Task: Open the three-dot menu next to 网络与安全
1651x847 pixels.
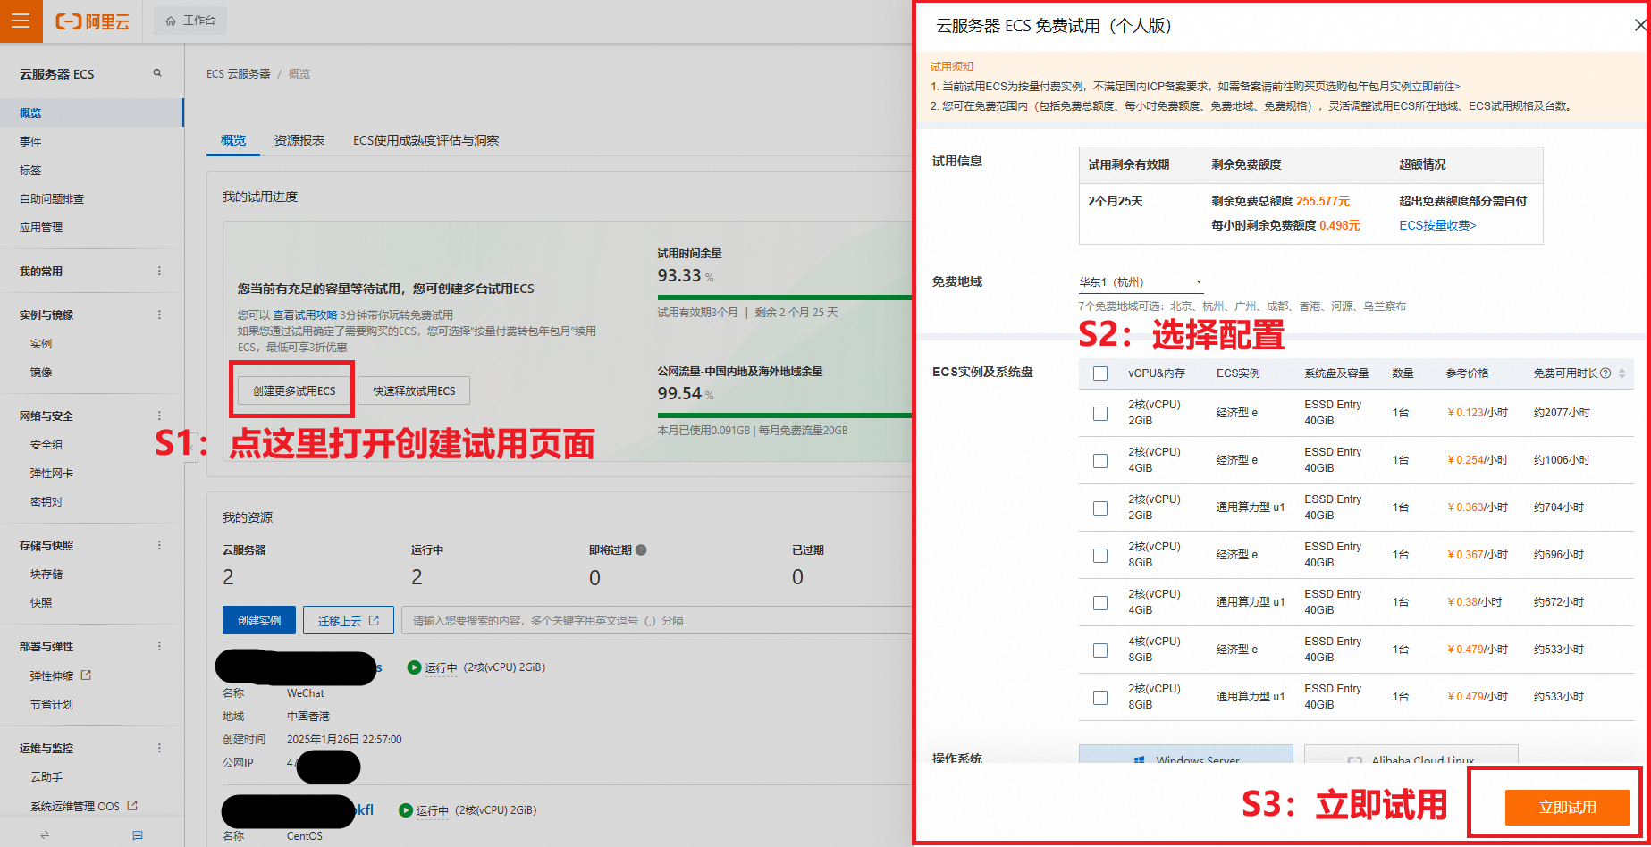Action: click(160, 416)
